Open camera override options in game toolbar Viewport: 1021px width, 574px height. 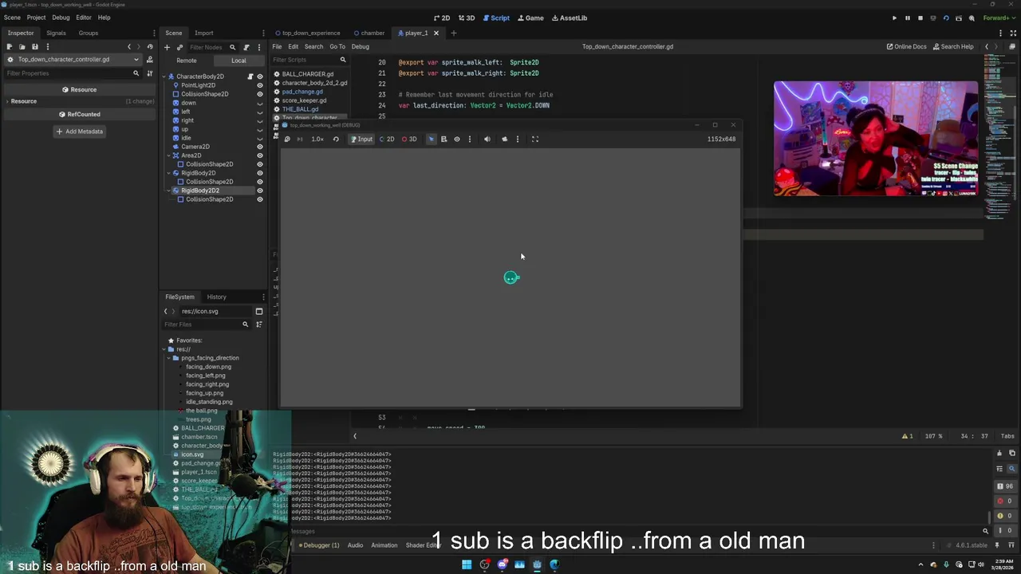517,140
